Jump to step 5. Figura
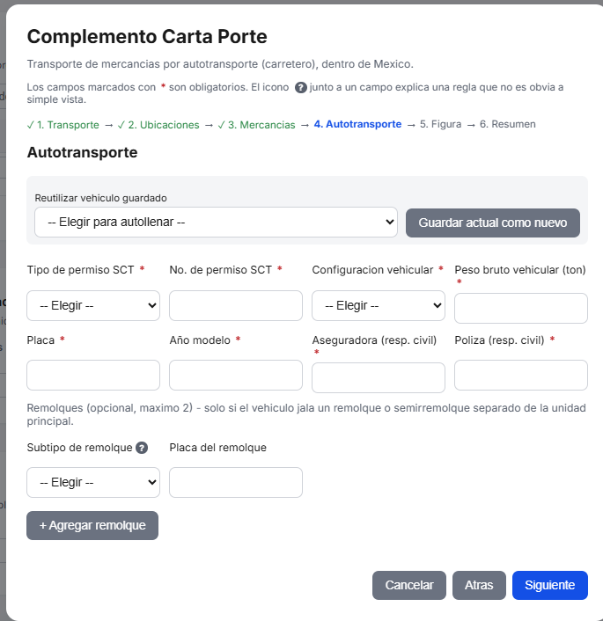The height and width of the screenshot is (621, 603). (440, 124)
